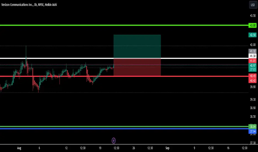Click the 38.50 price axis value
Image resolution: width=258 pixels, height=152 pixels.
(x=253, y=117)
